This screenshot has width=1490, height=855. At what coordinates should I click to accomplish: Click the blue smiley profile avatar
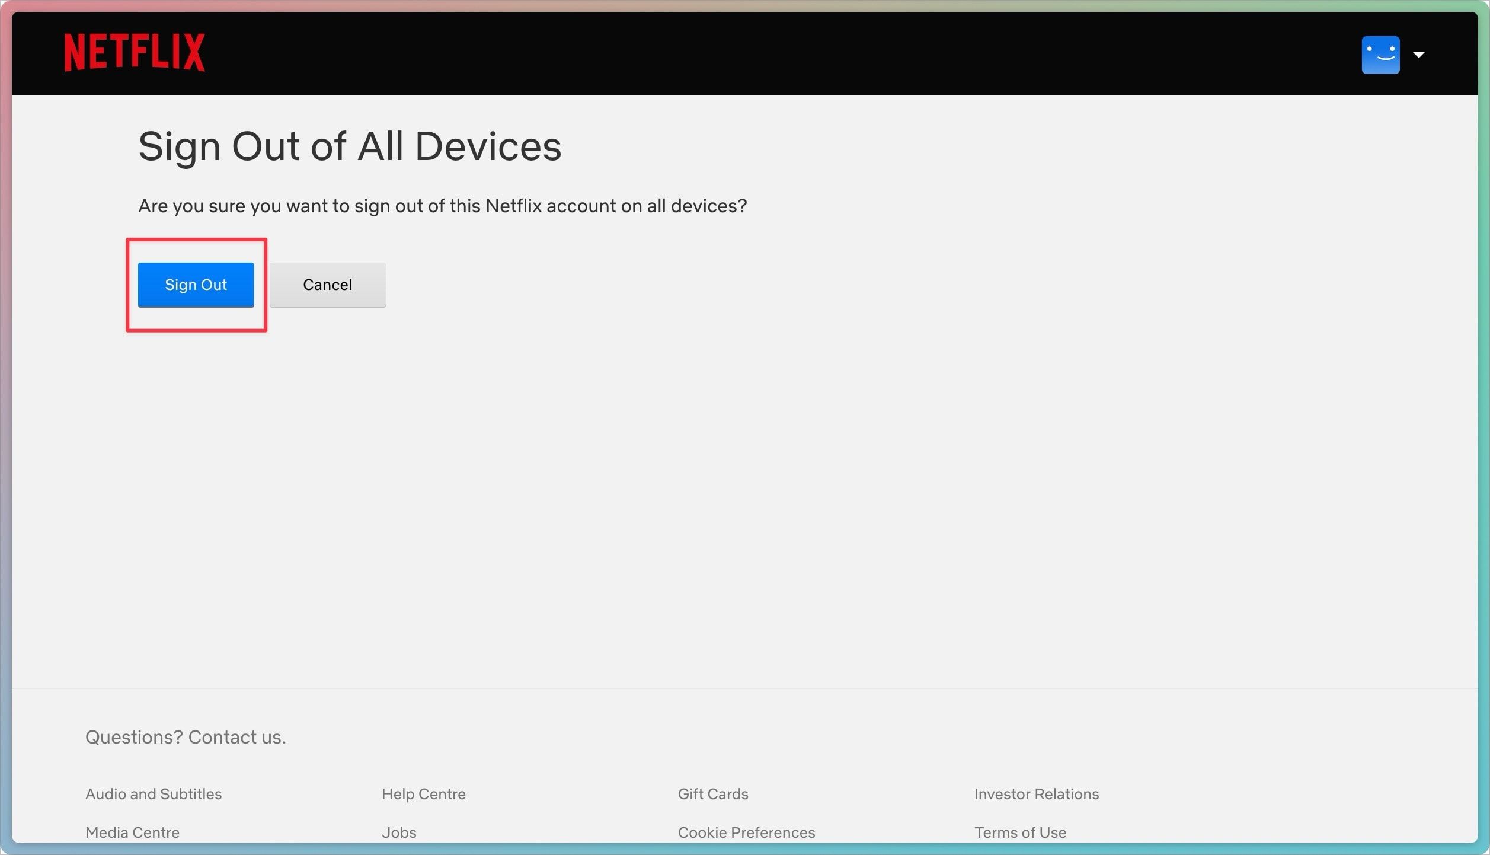pyautogui.click(x=1380, y=55)
